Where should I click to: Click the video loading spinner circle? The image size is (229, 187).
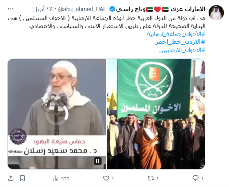pyautogui.click(x=57, y=114)
